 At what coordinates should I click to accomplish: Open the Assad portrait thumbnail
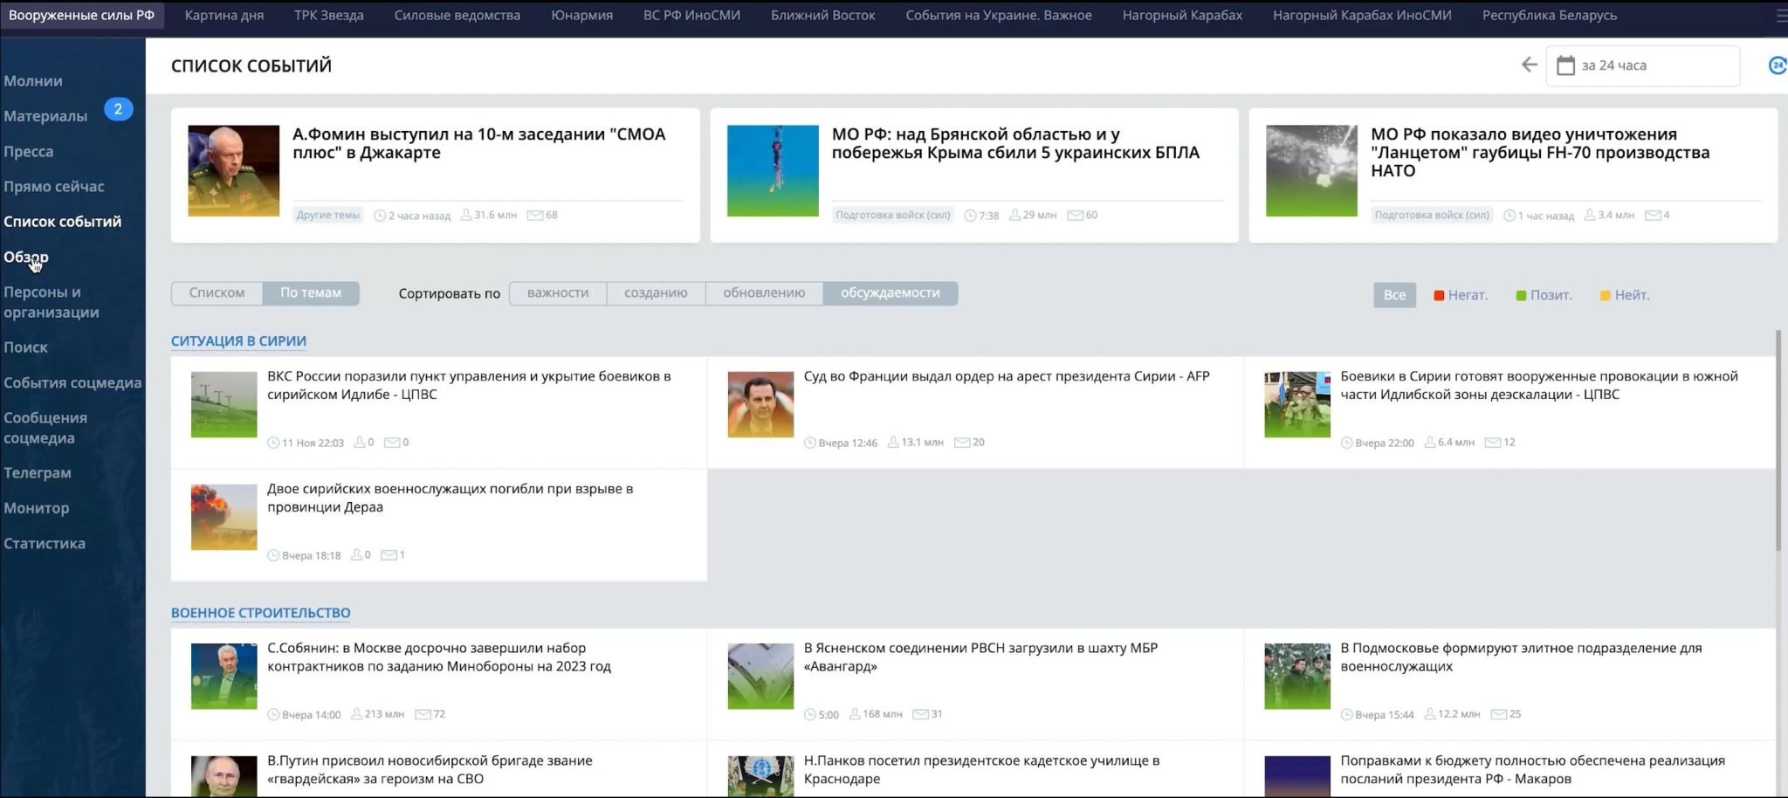(760, 405)
